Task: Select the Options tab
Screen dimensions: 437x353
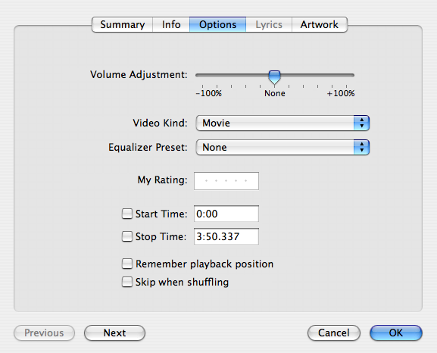Action: 217,24
